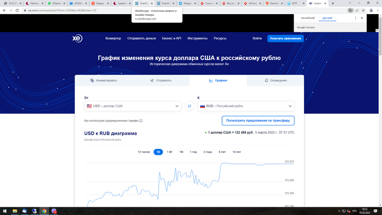Screen dimensions: 382x215
Task: Switch to the Конвертировать tab
Action: pos(104,81)
